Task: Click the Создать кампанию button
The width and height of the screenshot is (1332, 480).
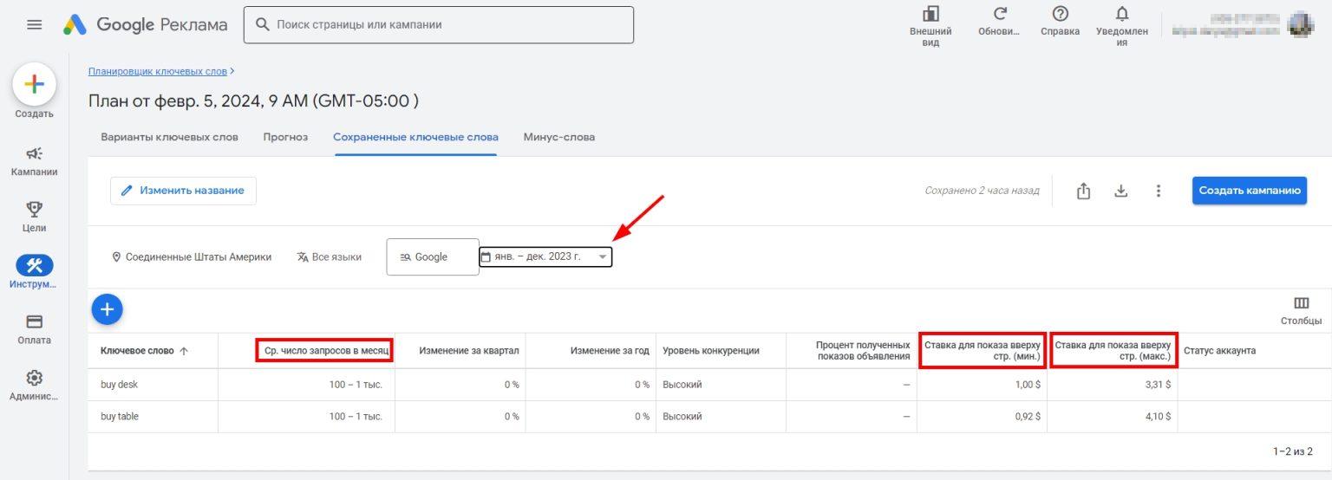Action: (x=1249, y=191)
